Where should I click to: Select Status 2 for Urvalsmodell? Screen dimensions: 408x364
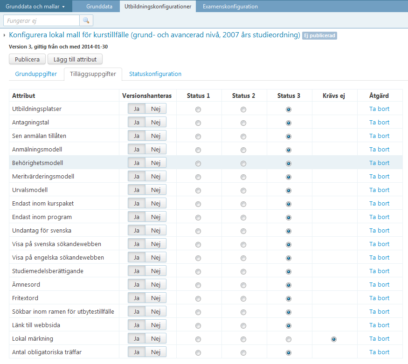click(243, 191)
